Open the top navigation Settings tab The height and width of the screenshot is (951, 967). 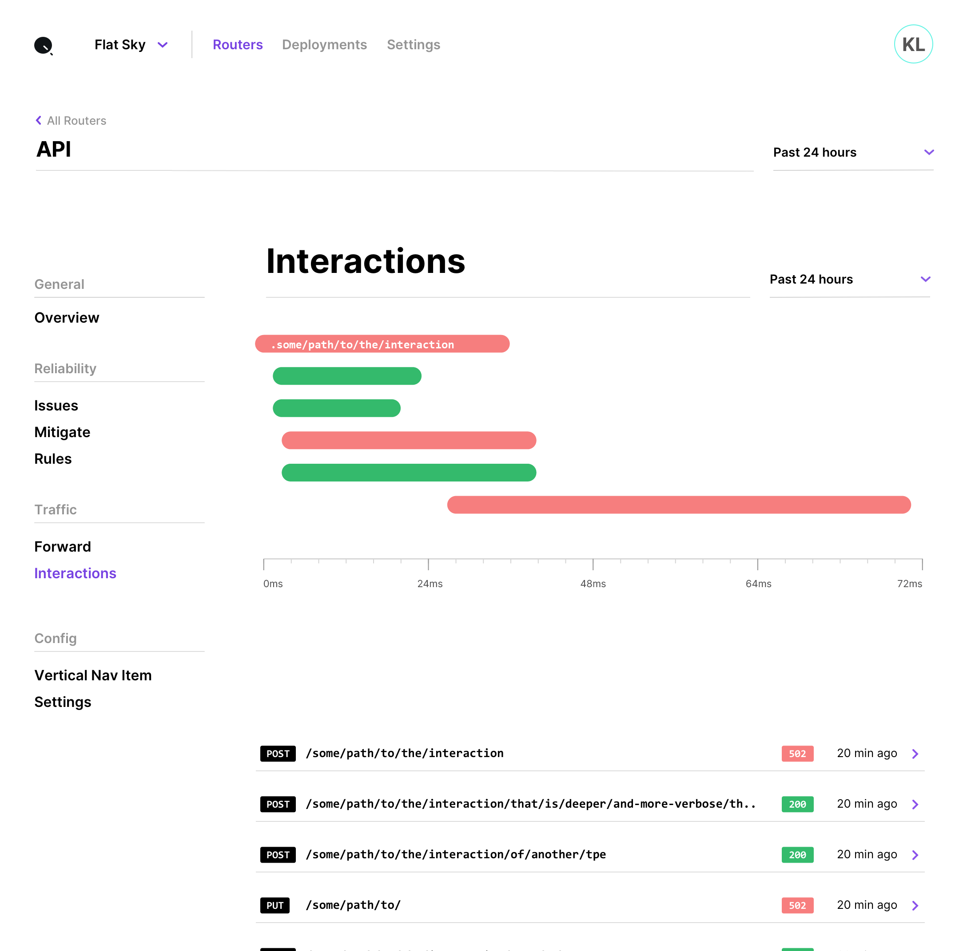pyautogui.click(x=413, y=45)
